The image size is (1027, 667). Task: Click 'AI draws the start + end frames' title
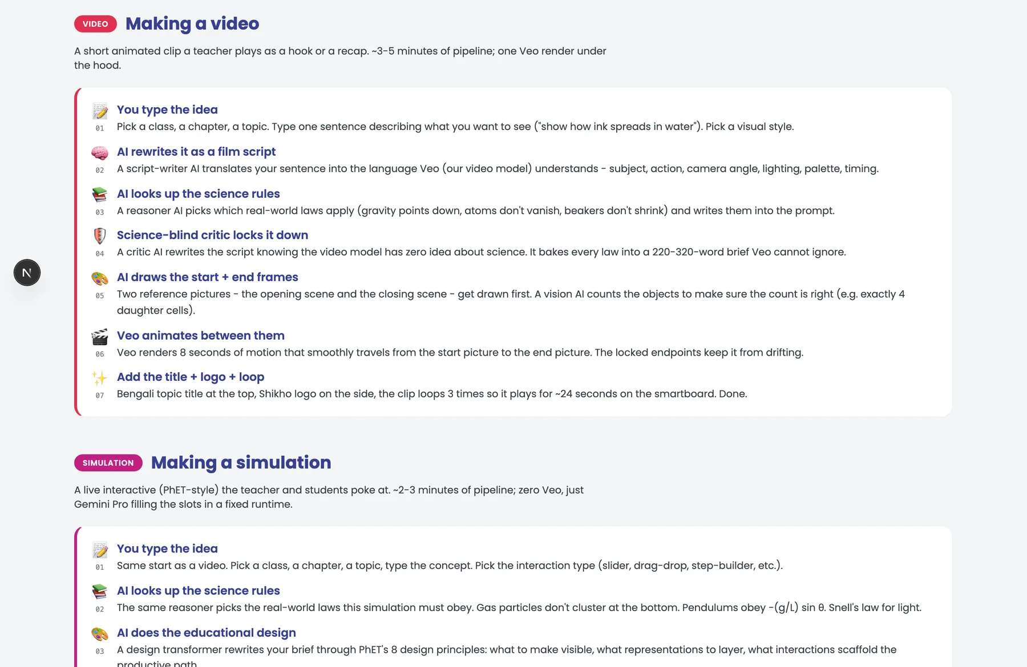[208, 277]
